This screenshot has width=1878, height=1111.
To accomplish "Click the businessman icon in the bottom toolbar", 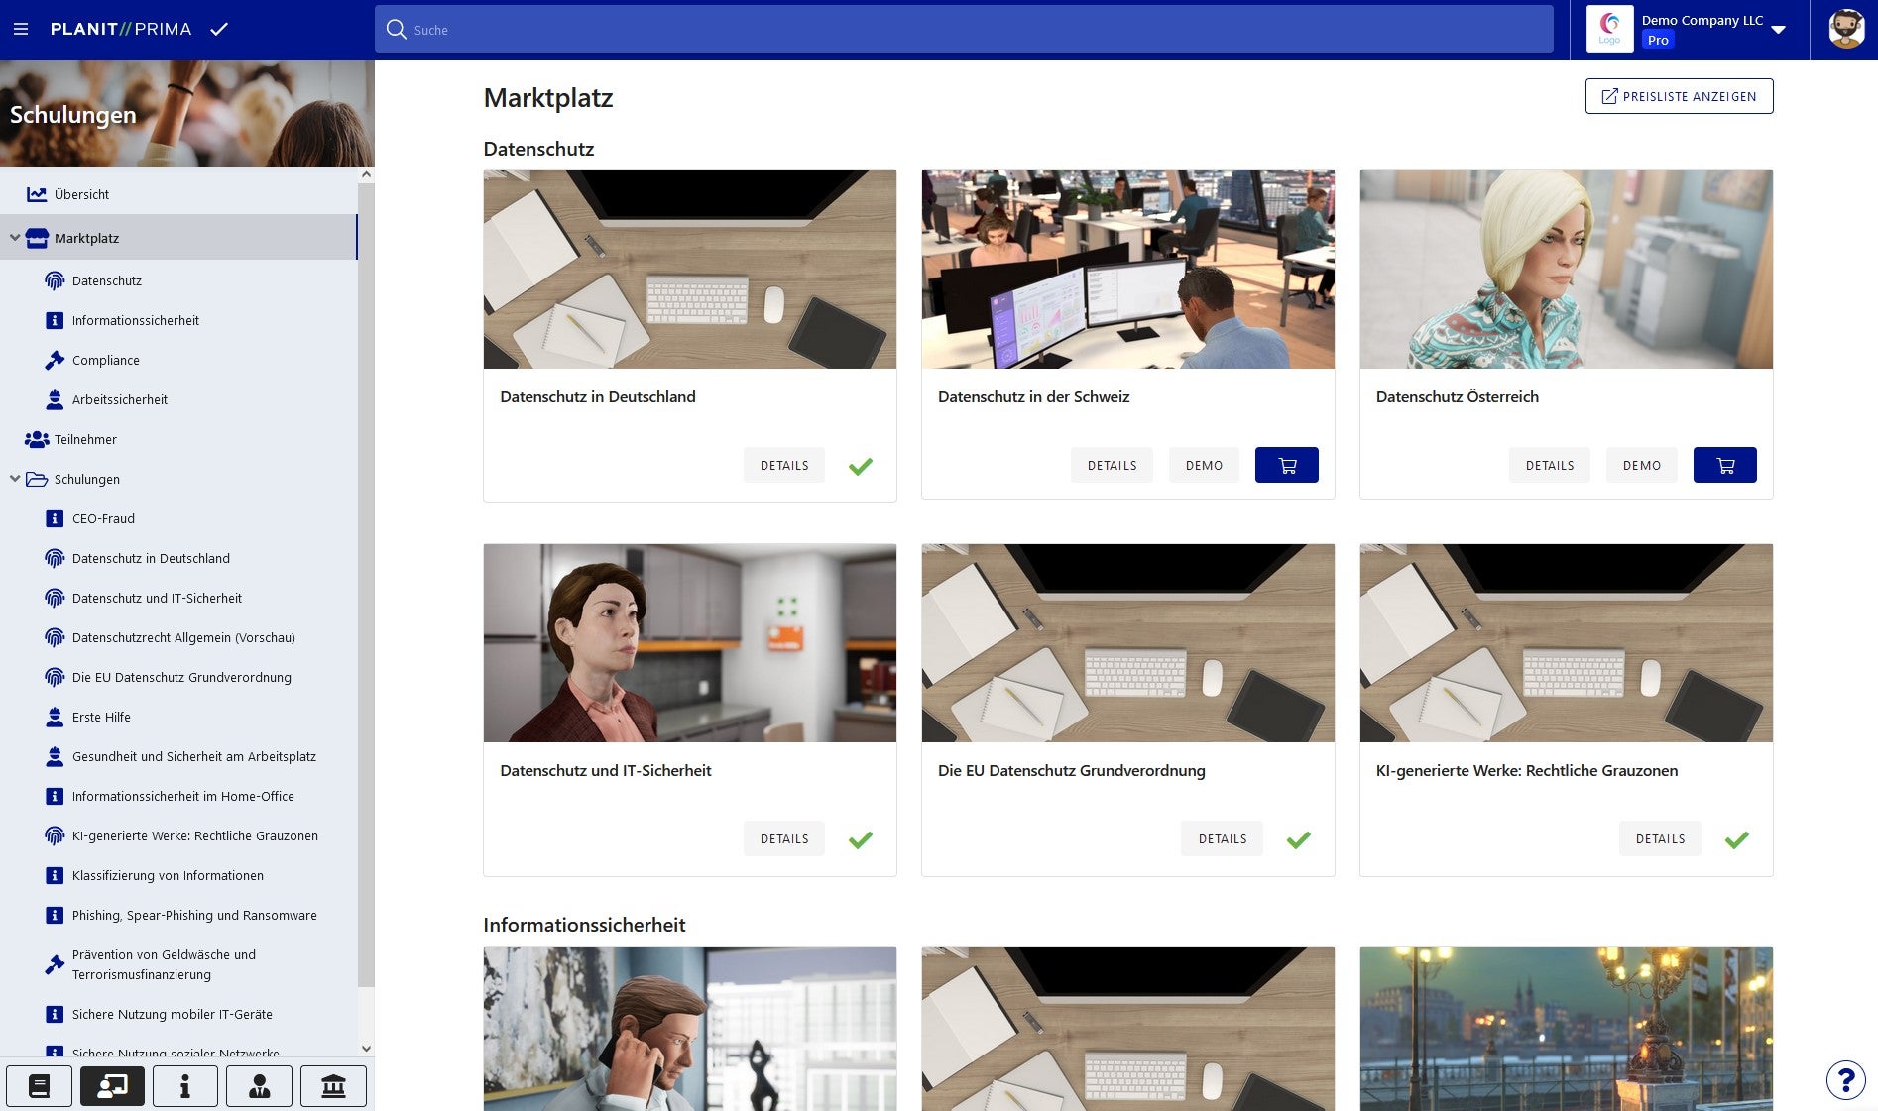I will coord(259,1085).
